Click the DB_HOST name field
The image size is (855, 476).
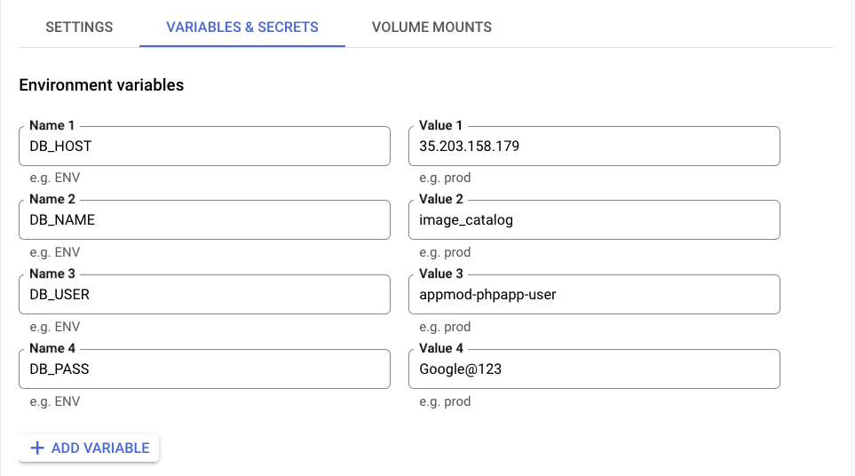click(x=204, y=147)
